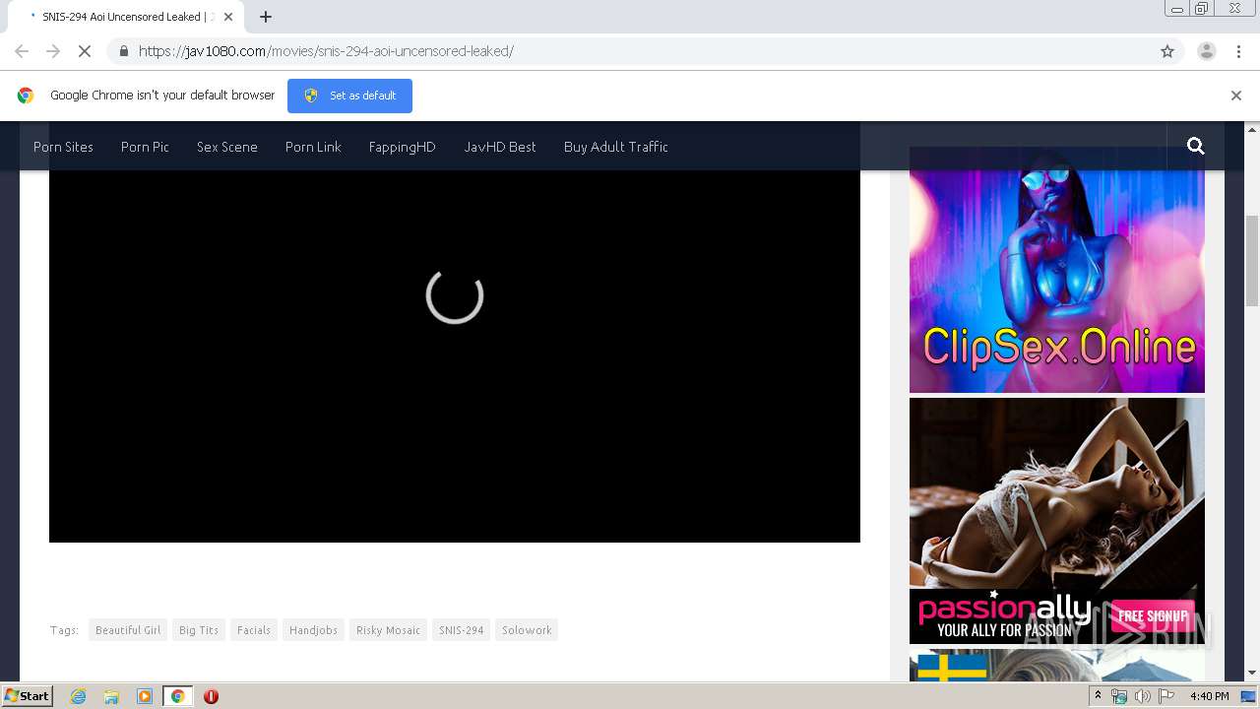Click the volume speaker tray icon

[x=1142, y=696]
